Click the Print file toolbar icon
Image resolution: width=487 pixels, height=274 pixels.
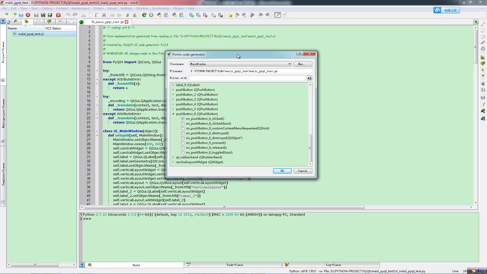21,15
